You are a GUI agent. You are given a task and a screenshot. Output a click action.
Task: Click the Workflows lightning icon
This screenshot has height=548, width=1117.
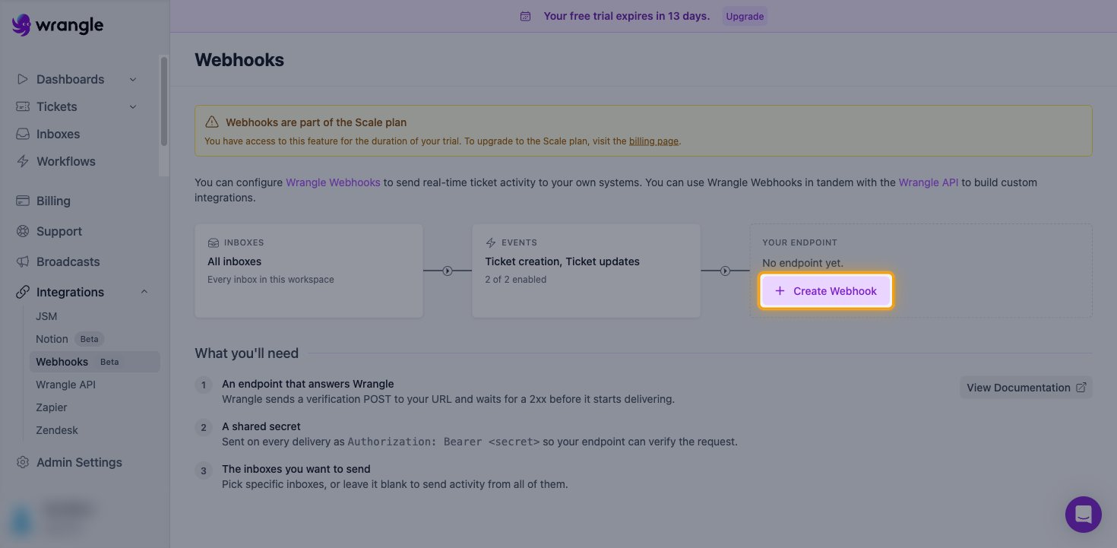click(23, 161)
